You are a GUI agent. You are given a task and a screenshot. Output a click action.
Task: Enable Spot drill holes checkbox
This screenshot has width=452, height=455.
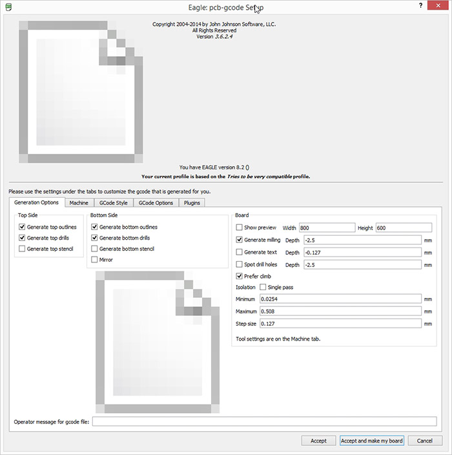[239, 264]
